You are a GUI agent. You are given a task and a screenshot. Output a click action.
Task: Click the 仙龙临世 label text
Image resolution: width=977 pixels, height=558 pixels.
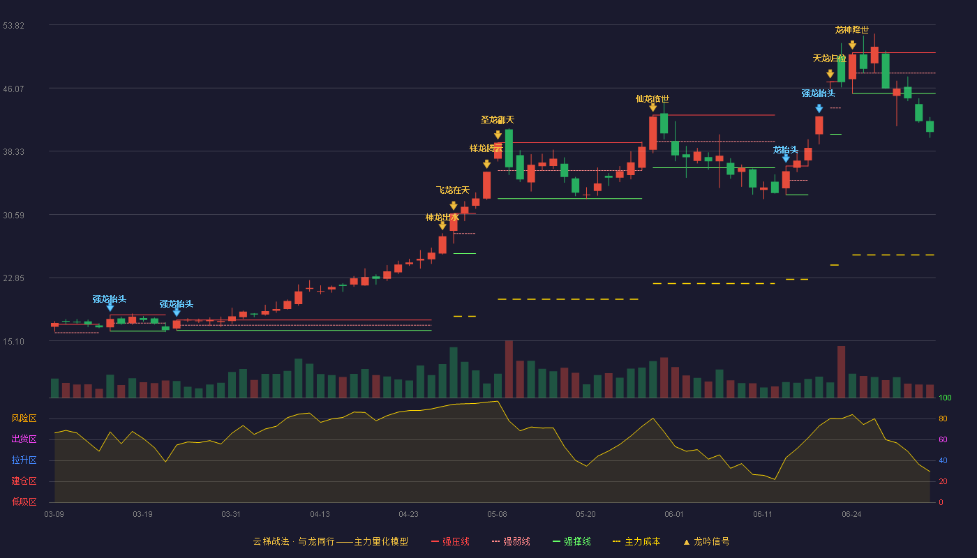(652, 99)
